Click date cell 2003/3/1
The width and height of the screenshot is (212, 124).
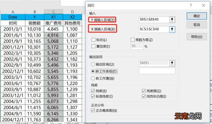(x=13, y=77)
